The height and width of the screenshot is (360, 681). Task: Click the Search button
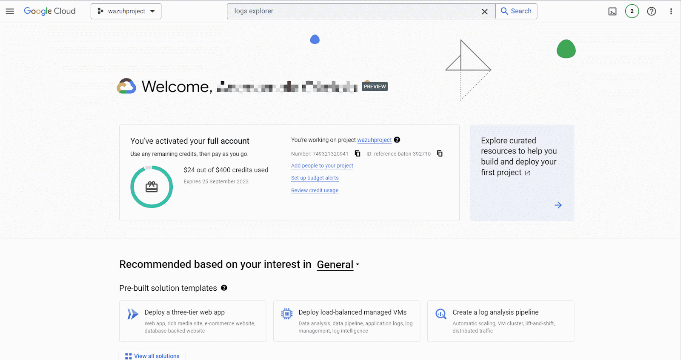click(516, 11)
